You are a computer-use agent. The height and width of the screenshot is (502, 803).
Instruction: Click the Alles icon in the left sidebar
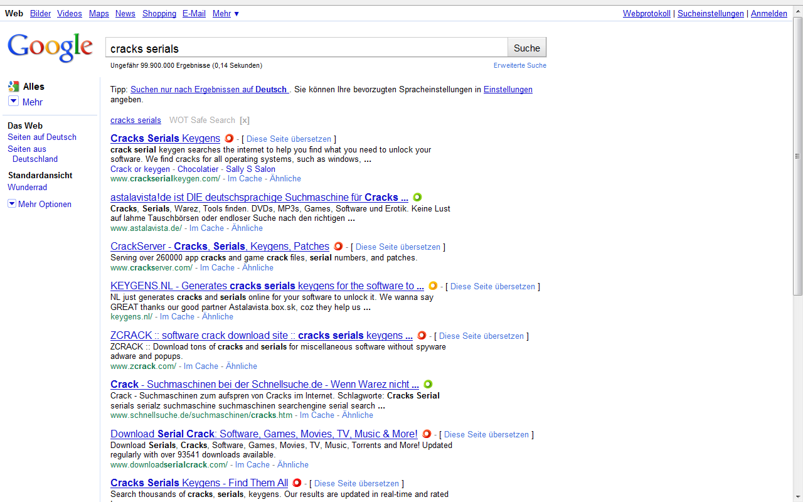[x=13, y=87]
